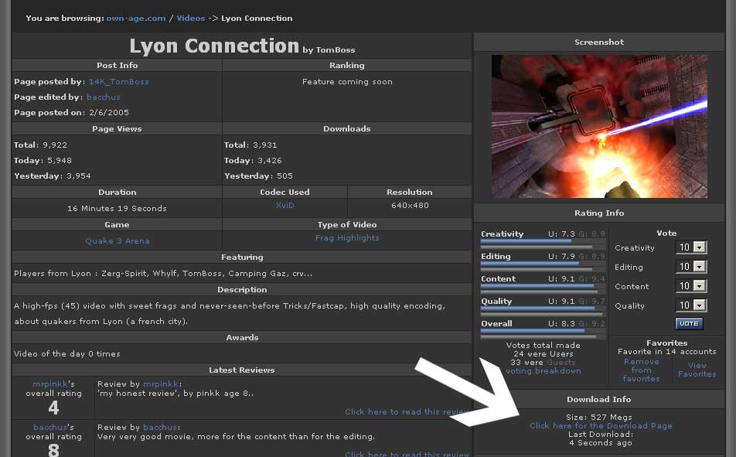Click Remove from favorites
This screenshot has width=736, height=457.
click(641, 370)
